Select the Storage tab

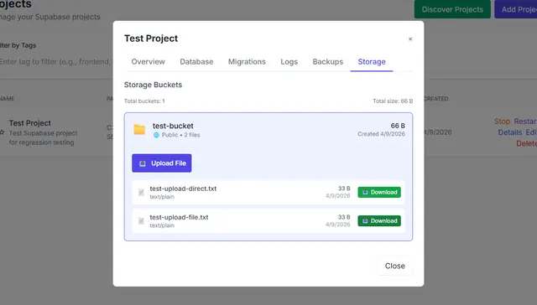coord(372,62)
